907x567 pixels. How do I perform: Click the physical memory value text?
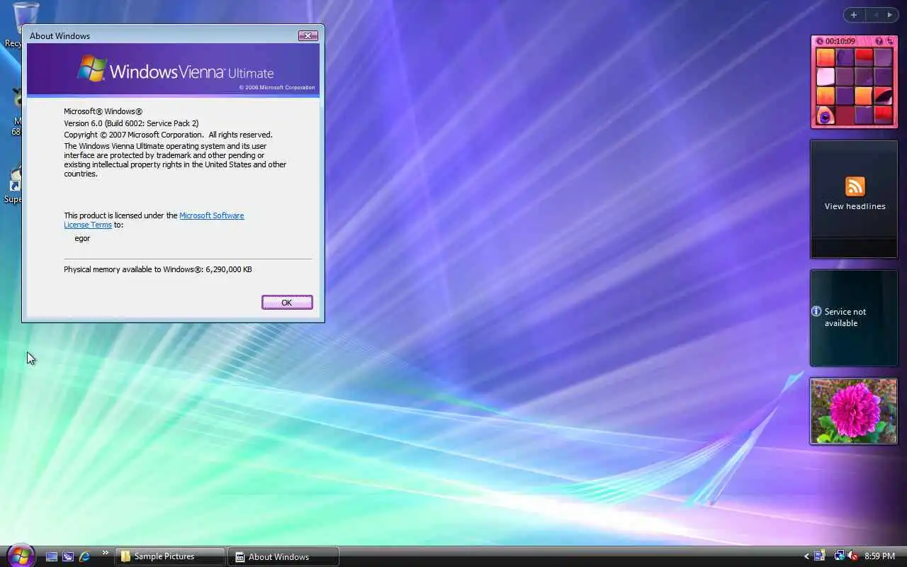click(229, 269)
